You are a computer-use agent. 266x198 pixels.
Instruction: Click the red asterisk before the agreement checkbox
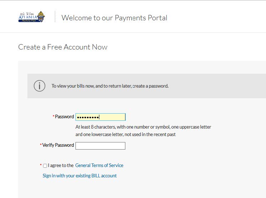pos(41,165)
